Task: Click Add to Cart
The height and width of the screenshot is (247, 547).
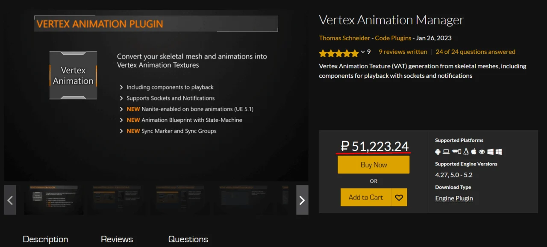Action: point(366,197)
